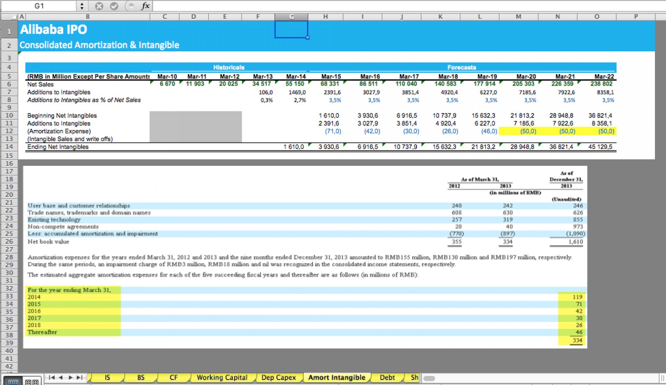Click percentage cell 2,7%

(x=300, y=100)
